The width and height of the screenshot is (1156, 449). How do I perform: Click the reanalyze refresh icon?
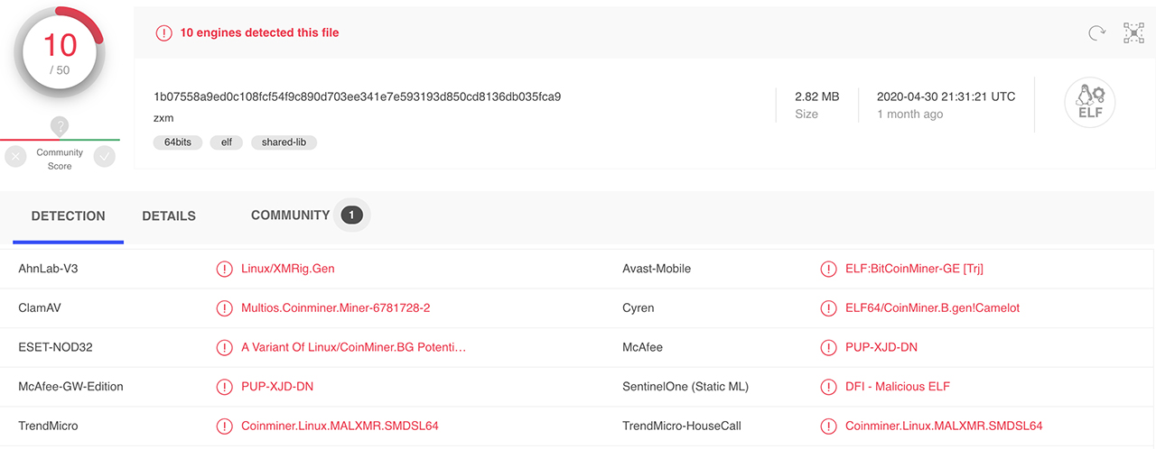point(1096,33)
